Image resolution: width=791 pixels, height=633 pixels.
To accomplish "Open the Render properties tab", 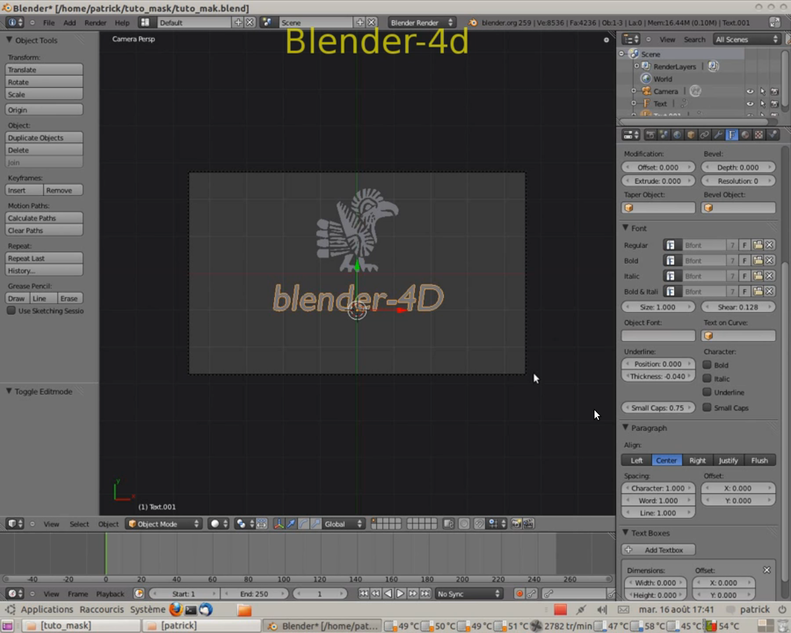I will pyautogui.click(x=650, y=135).
